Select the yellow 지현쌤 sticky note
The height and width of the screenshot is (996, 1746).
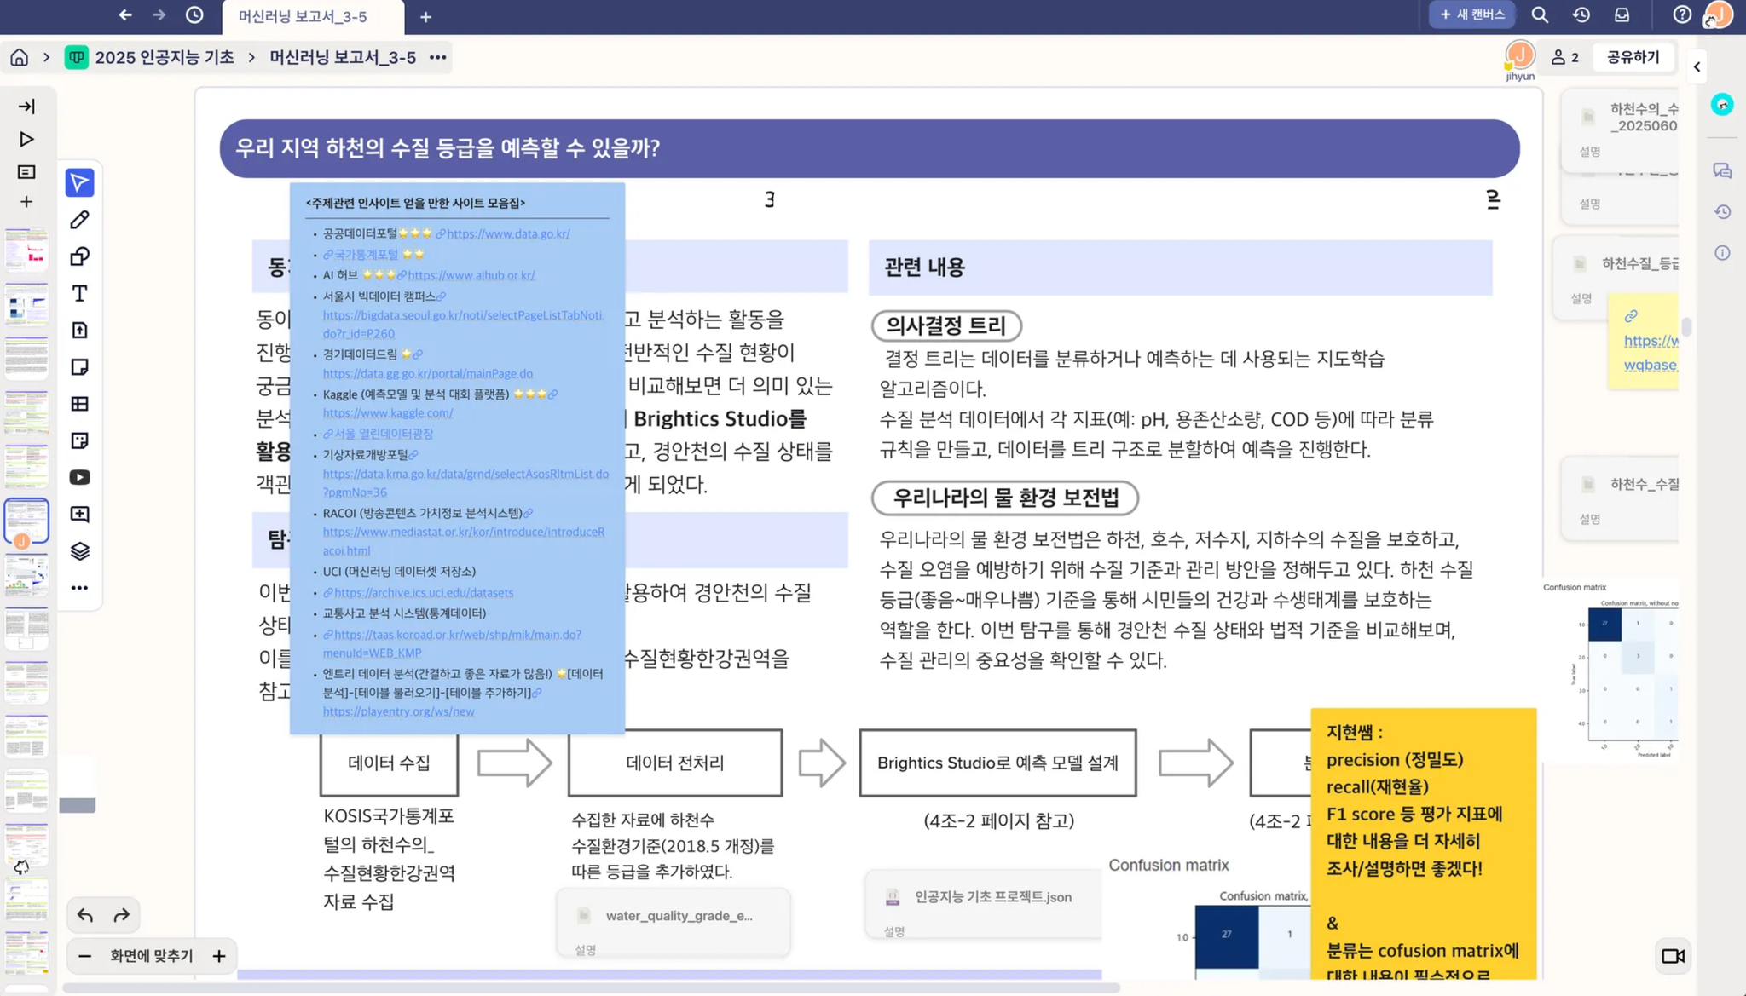tap(1423, 843)
